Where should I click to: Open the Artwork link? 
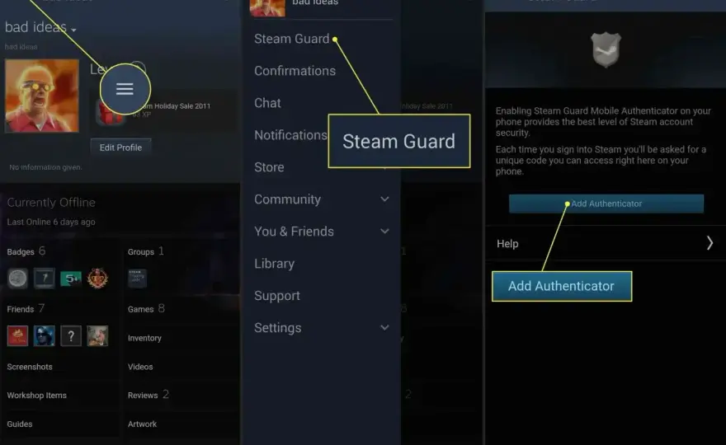click(x=142, y=424)
